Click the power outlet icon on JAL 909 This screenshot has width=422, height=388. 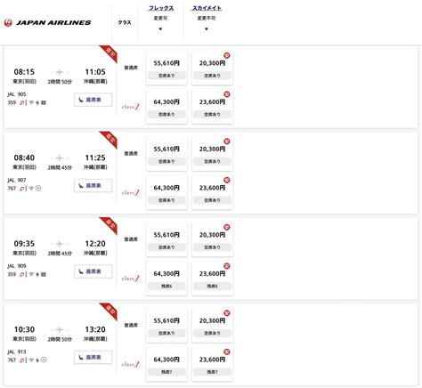[x=37, y=274]
